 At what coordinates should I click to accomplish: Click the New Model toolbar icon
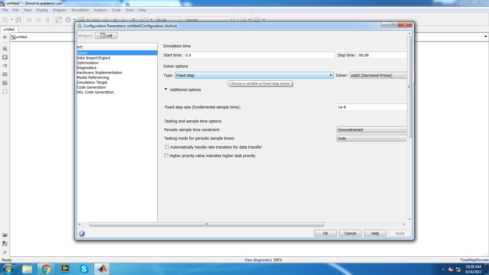pyautogui.click(x=5, y=20)
